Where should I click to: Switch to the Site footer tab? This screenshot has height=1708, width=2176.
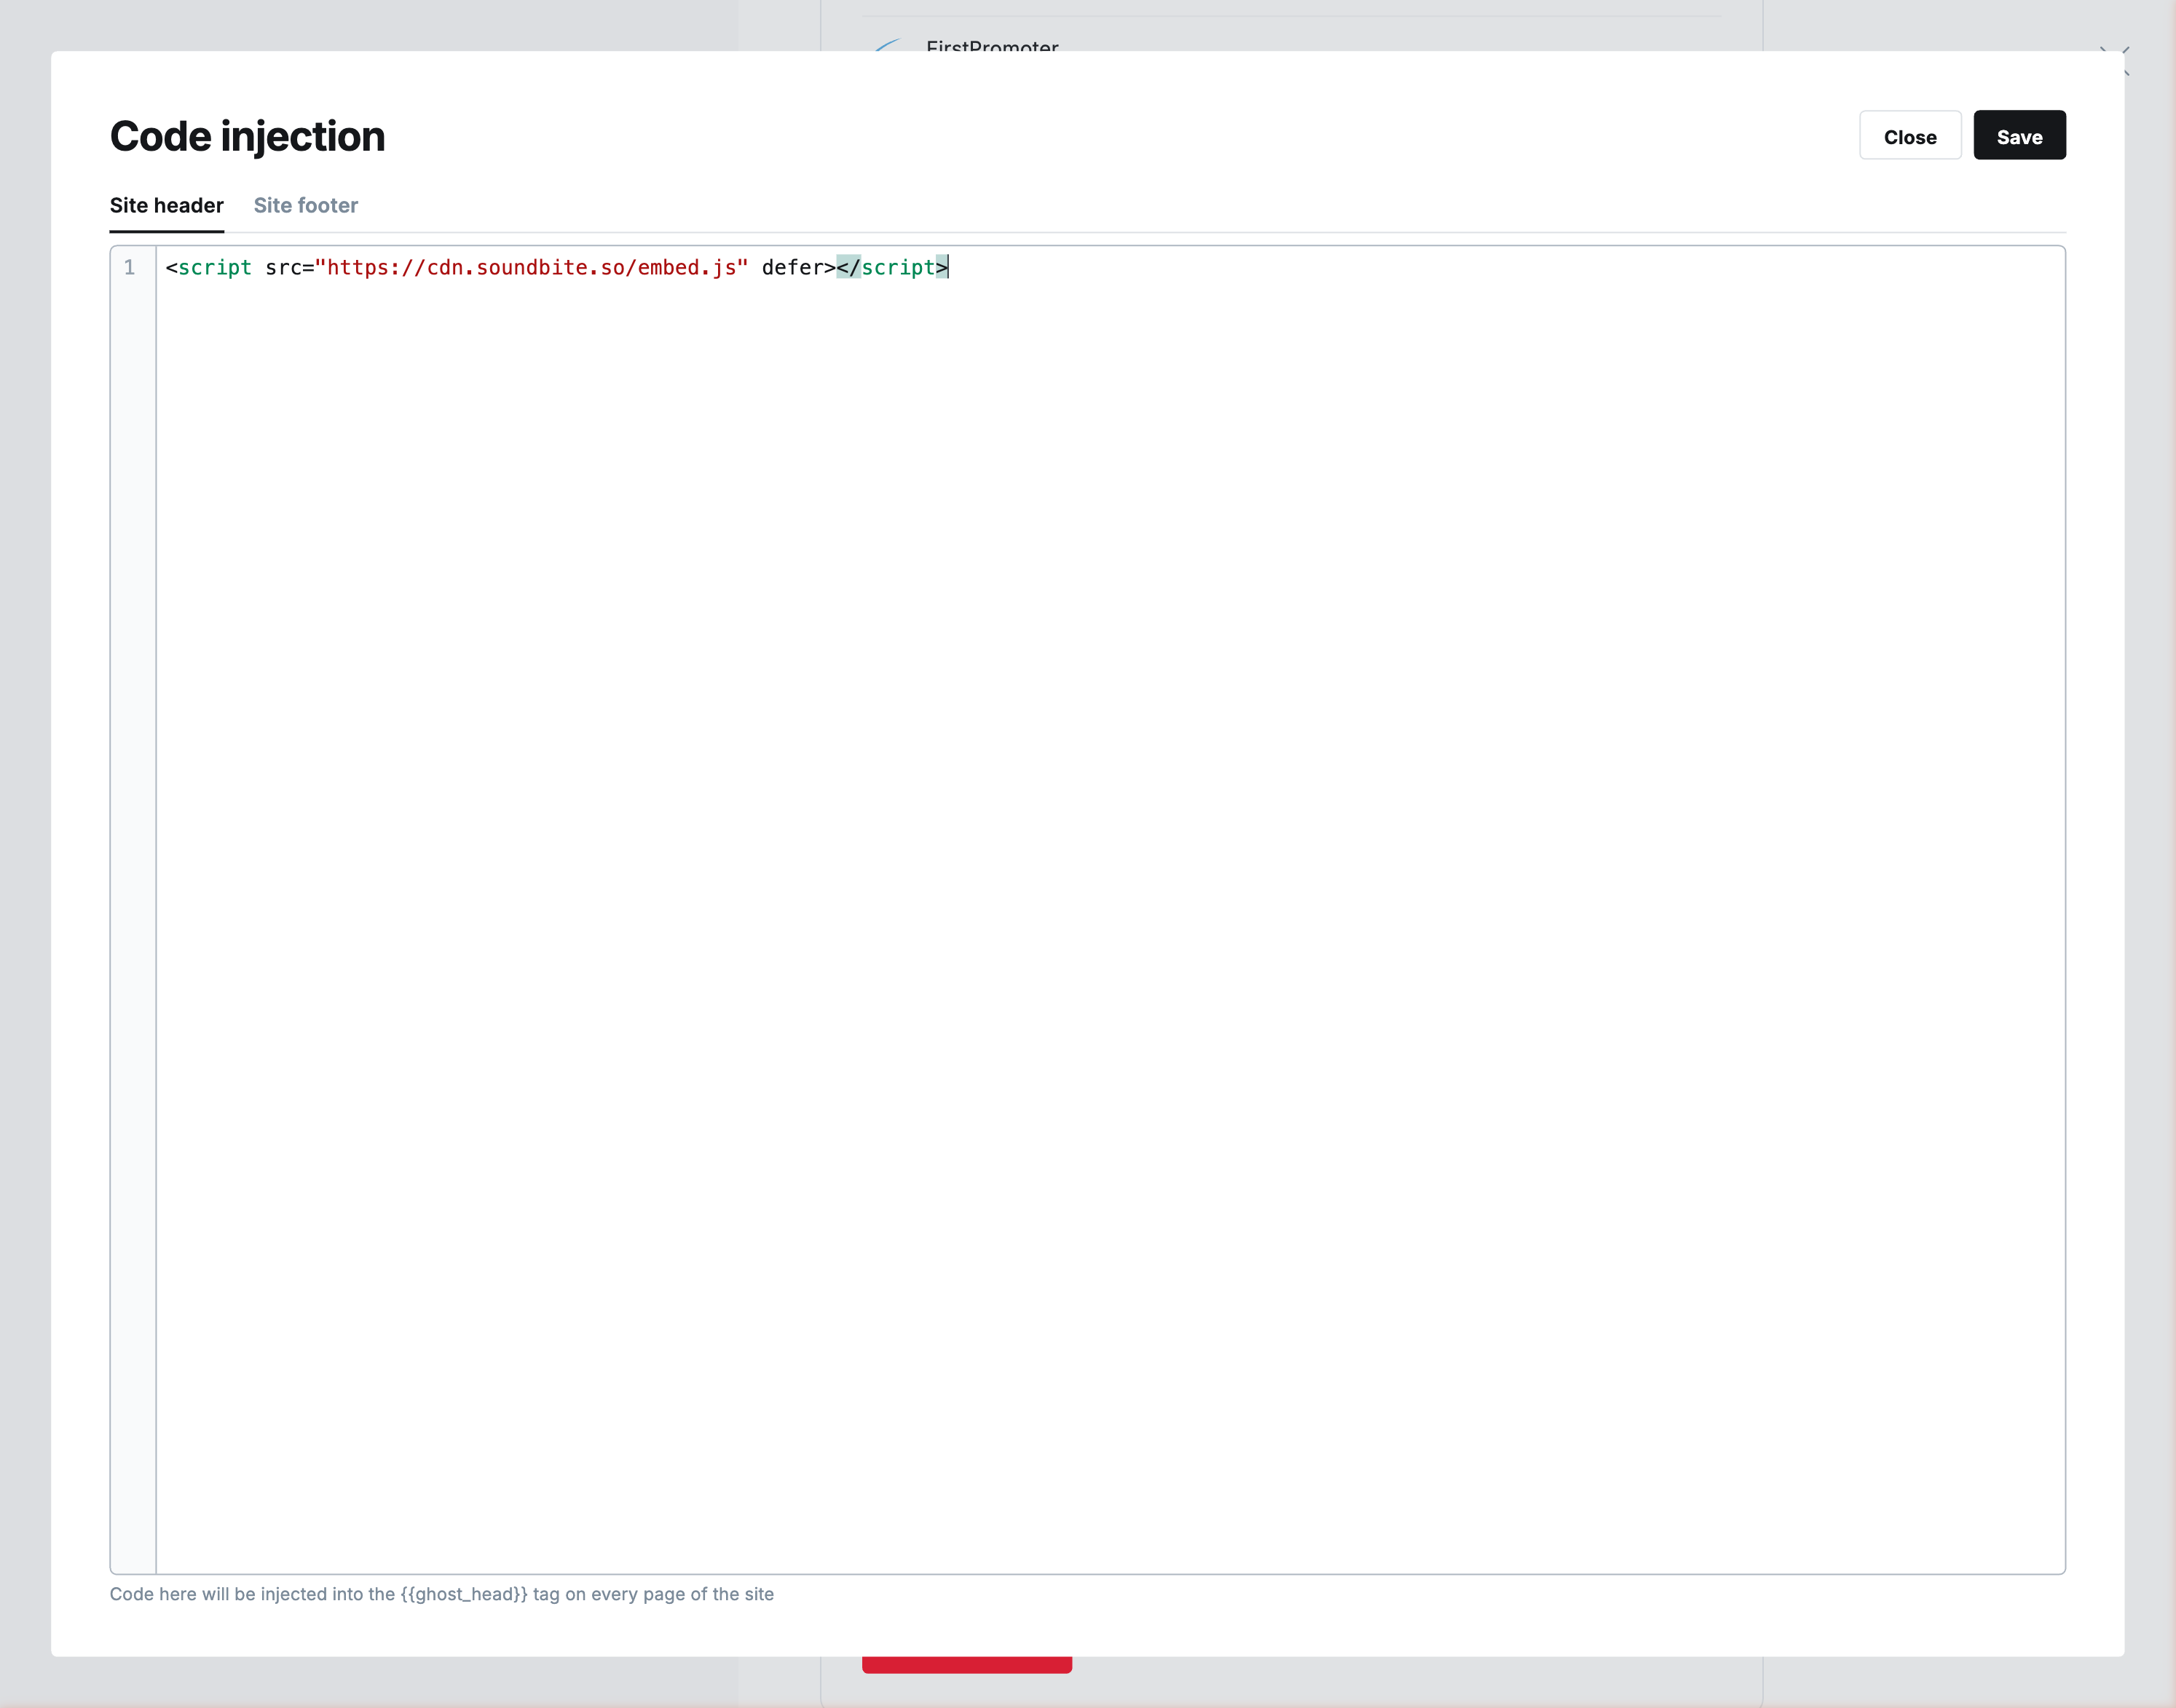point(305,205)
